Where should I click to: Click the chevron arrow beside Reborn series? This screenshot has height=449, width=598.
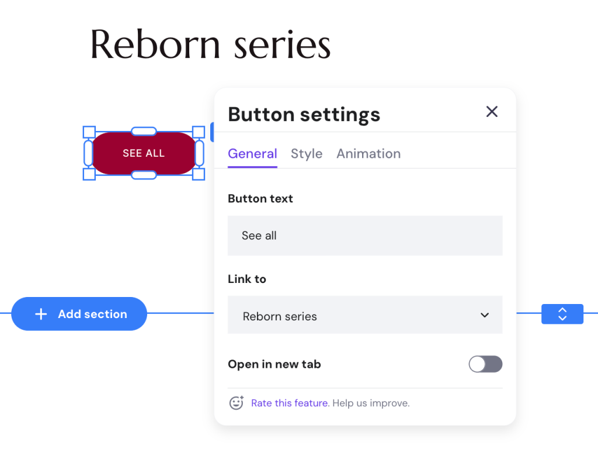click(x=485, y=315)
